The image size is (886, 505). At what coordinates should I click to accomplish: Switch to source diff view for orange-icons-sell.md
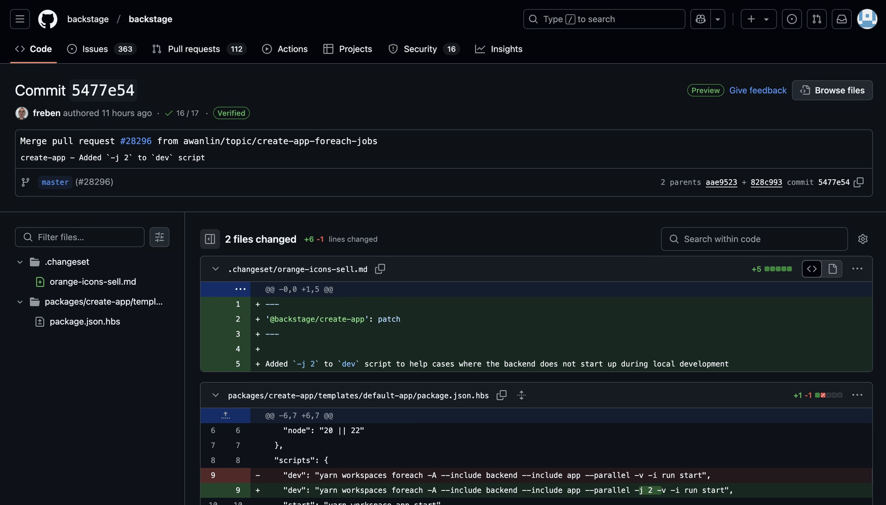click(812, 269)
